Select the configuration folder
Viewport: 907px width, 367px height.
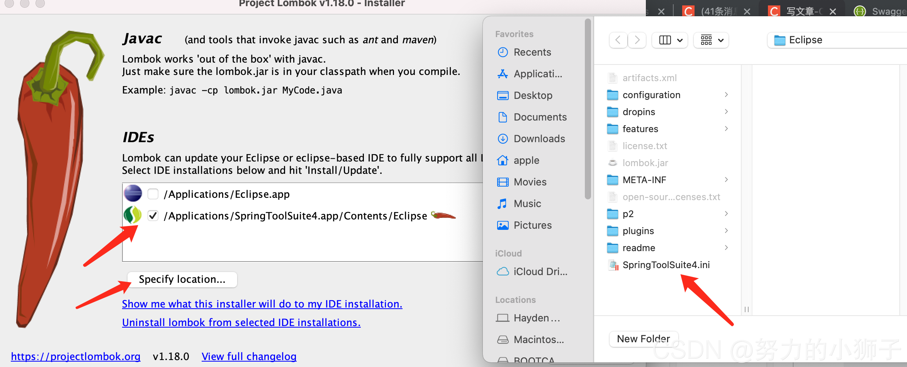[651, 95]
